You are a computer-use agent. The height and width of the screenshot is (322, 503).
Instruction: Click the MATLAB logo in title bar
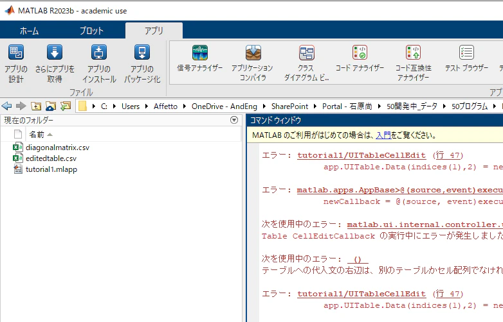click(10, 10)
